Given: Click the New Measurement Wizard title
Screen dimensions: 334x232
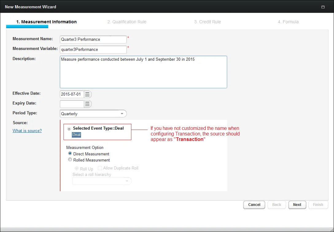Looking at the screenshot, I should click(30, 7).
